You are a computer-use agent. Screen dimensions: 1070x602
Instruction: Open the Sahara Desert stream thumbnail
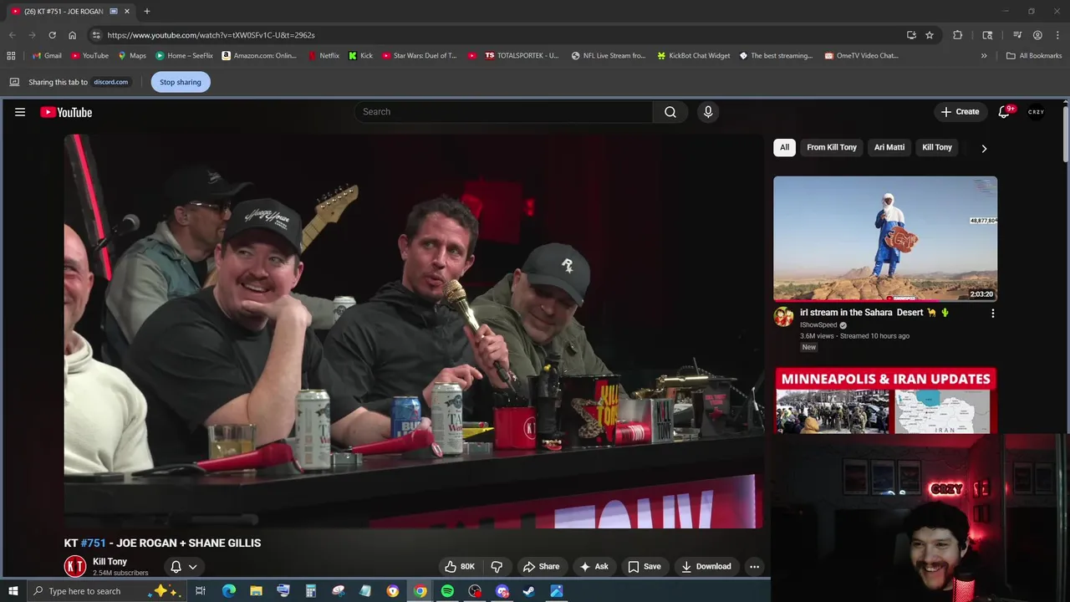(885, 238)
